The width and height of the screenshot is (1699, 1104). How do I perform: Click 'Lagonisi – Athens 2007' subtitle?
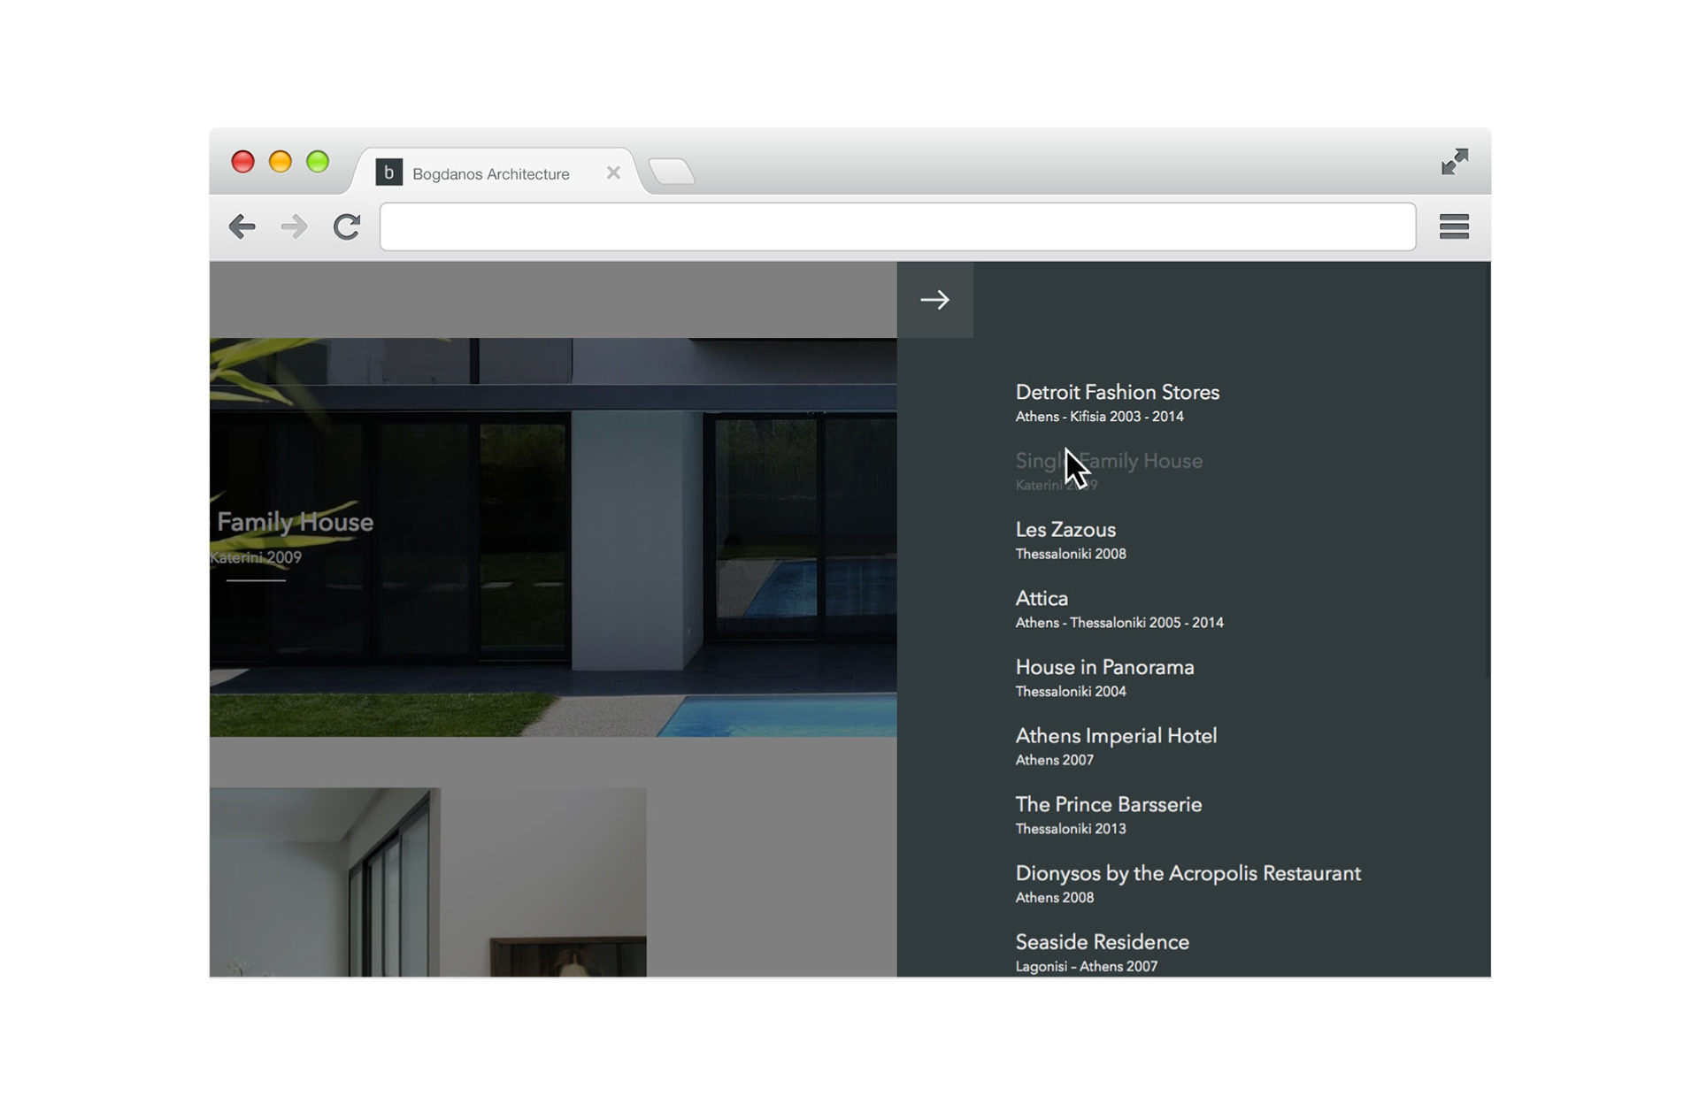(1086, 967)
